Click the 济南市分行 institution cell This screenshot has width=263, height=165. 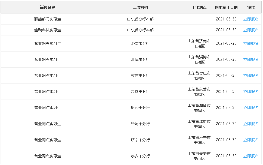pyautogui.click(x=140, y=43)
